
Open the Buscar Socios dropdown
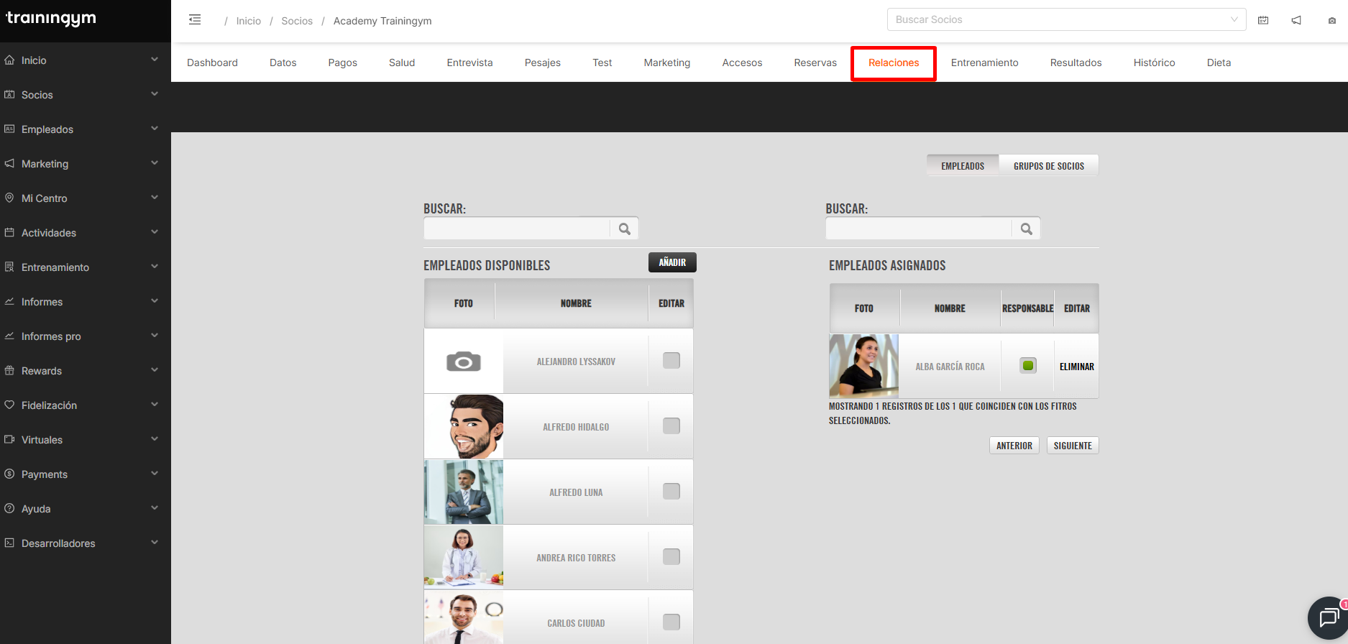pos(1066,19)
